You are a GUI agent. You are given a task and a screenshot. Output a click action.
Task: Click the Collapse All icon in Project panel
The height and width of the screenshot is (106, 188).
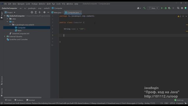(39, 12)
